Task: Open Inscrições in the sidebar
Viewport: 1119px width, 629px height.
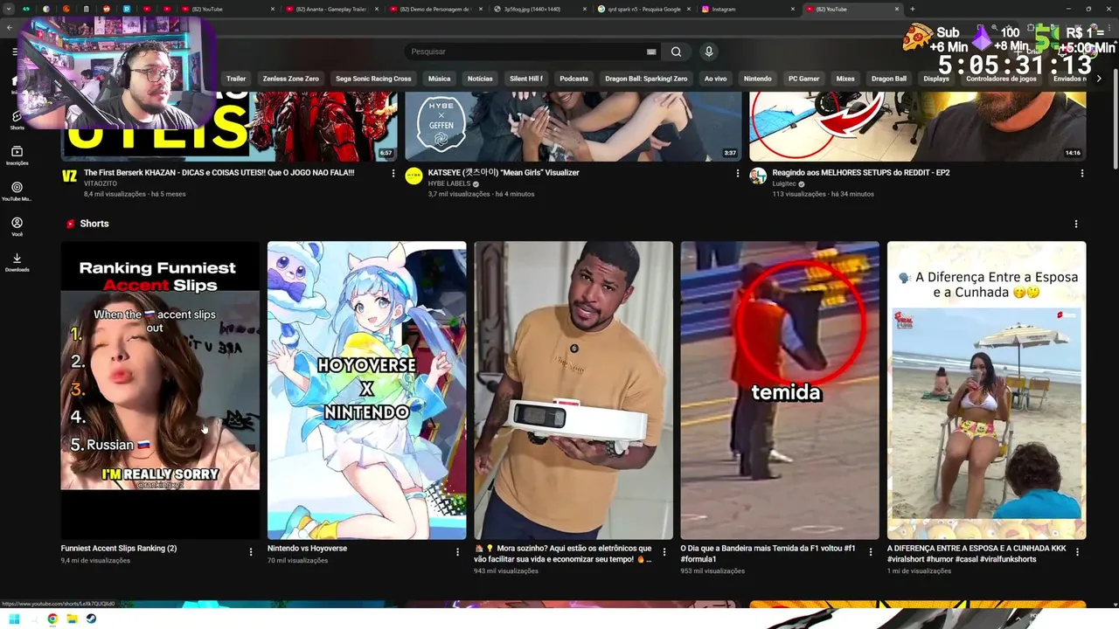Action: (x=17, y=156)
